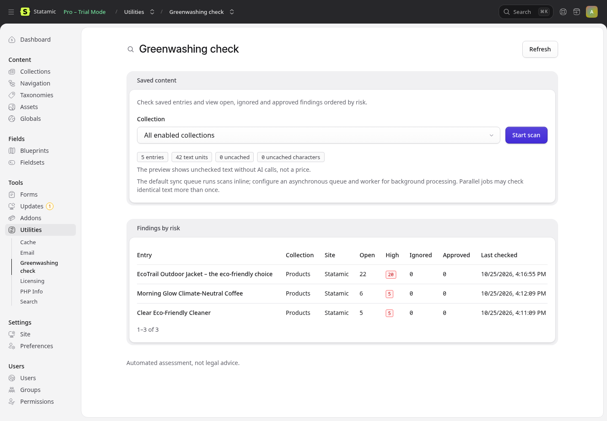Click the Addons icon in sidebar
Viewport: 607px width, 421px height.
click(x=12, y=218)
